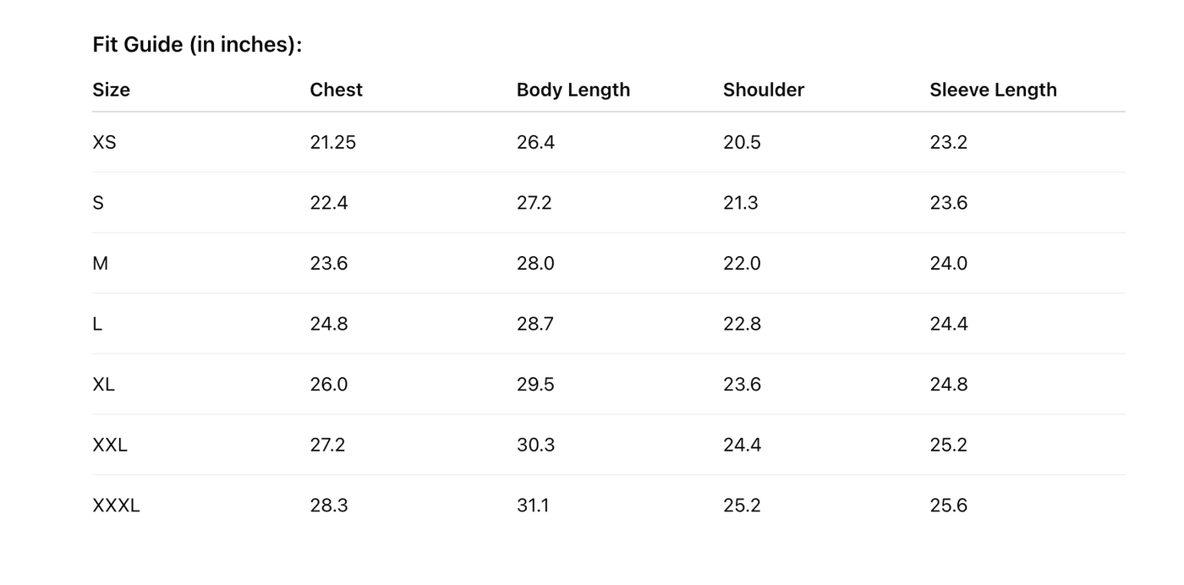Select the XXL size row label

click(x=110, y=445)
